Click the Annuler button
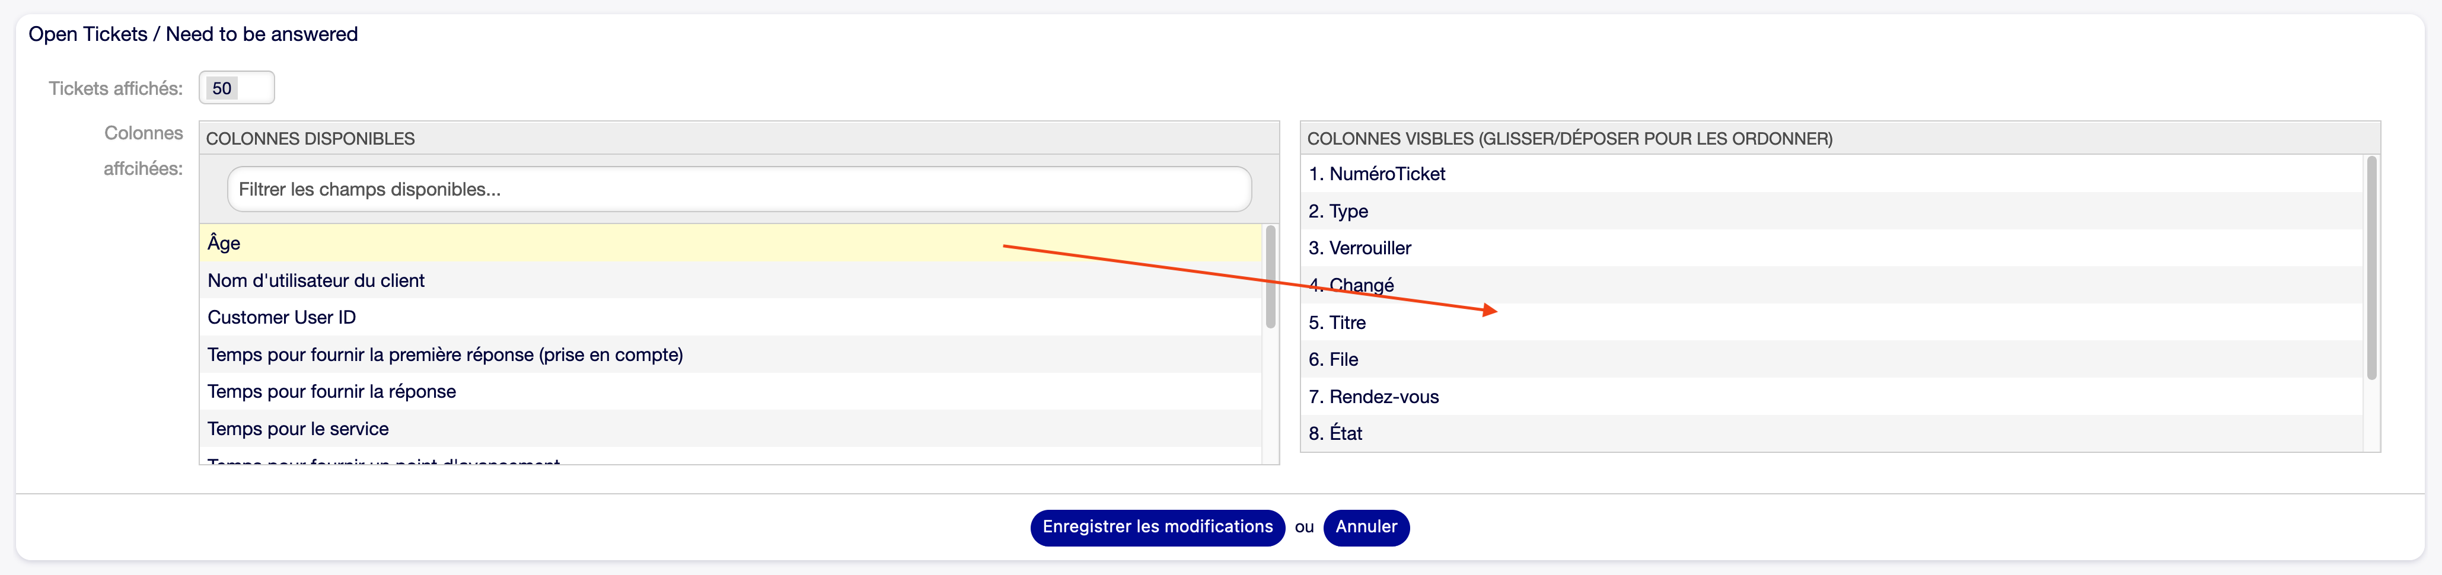The height and width of the screenshot is (575, 2442). coord(1365,527)
